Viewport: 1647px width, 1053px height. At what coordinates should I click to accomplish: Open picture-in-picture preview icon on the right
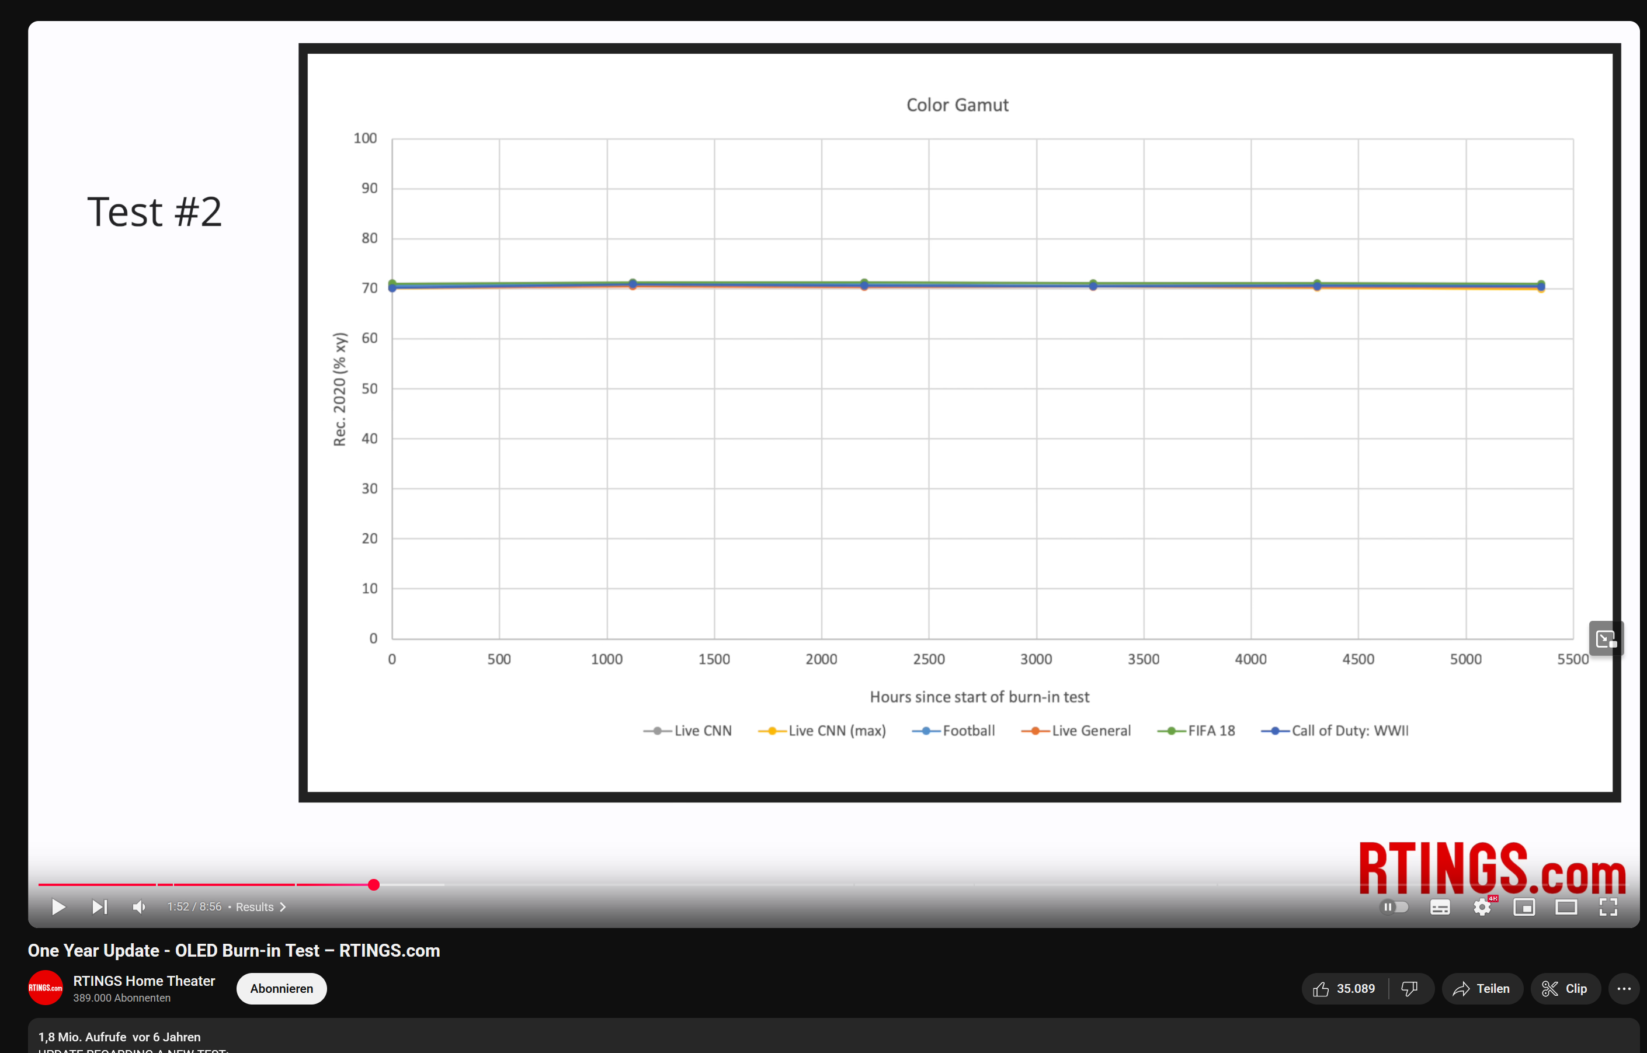pyautogui.click(x=1607, y=638)
